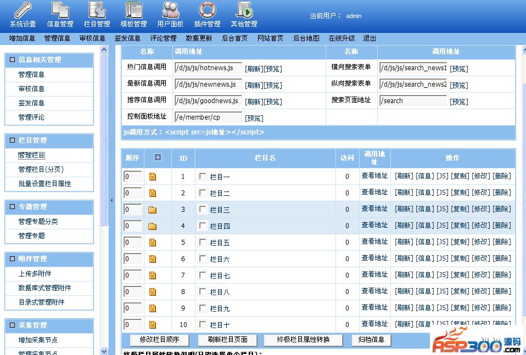Viewport: 526px width, 355px height.
Task: Click 查看地址 link for 栏目二
Action: (374, 193)
